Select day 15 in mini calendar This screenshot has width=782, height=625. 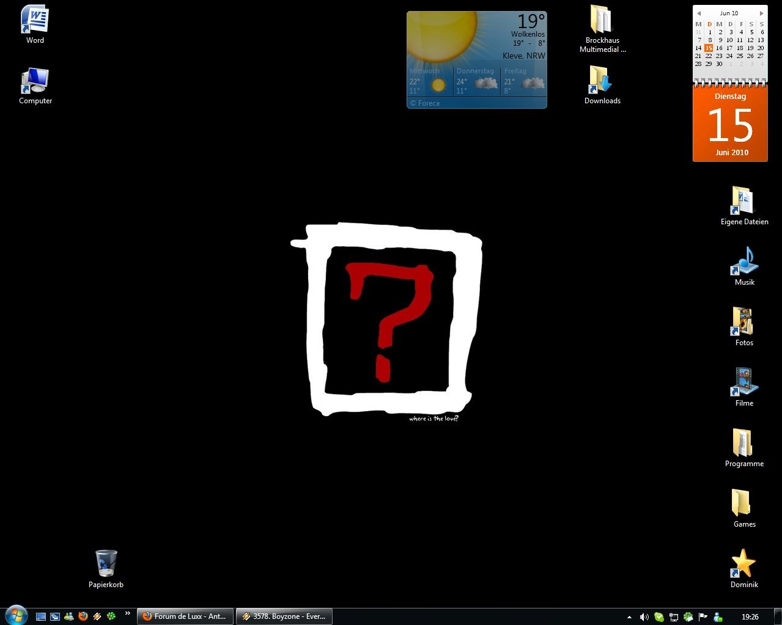(x=709, y=48)
